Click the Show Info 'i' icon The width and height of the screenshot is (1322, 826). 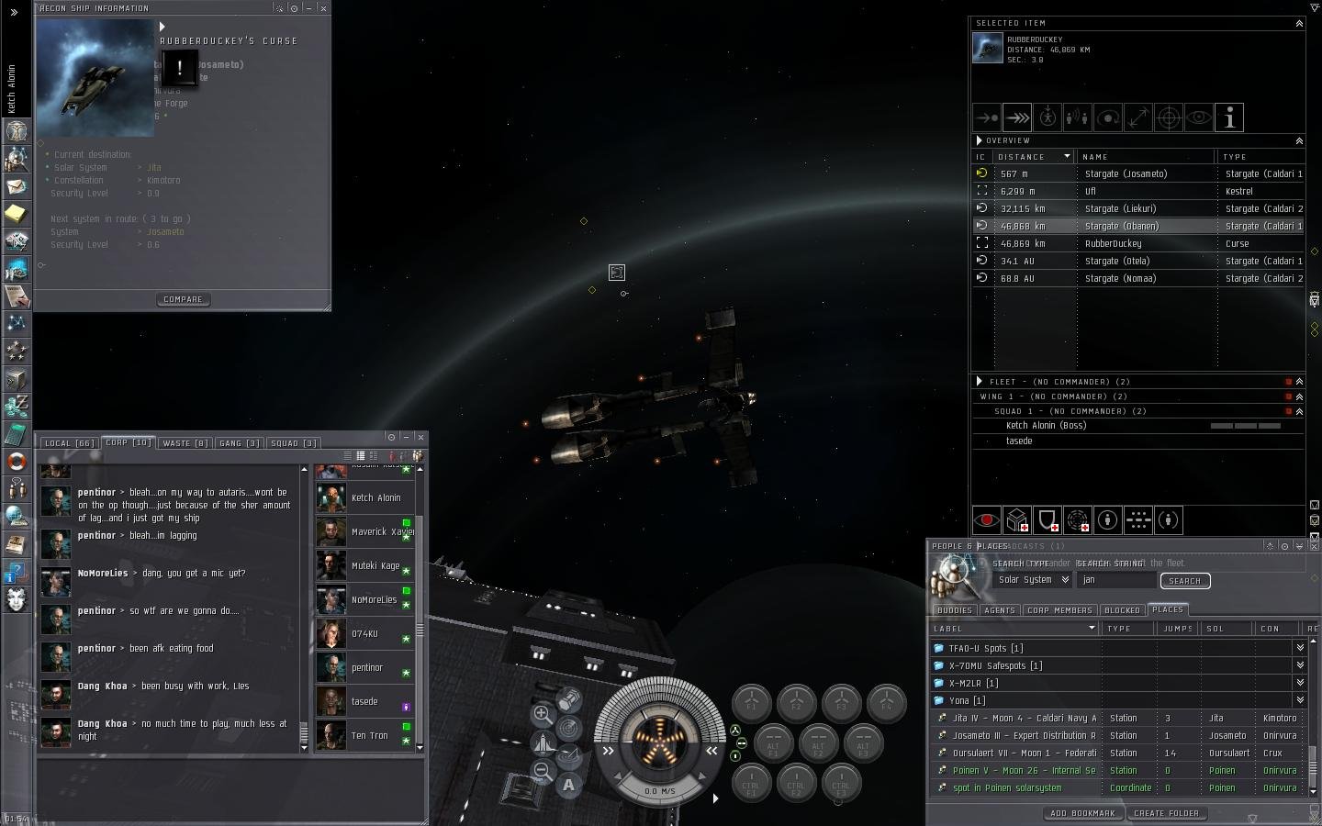(1229, 117)
